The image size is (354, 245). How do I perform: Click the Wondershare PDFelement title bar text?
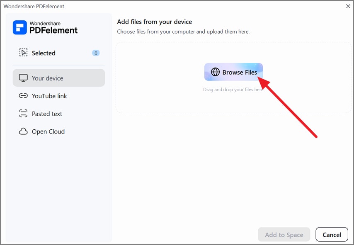point(34,6)
